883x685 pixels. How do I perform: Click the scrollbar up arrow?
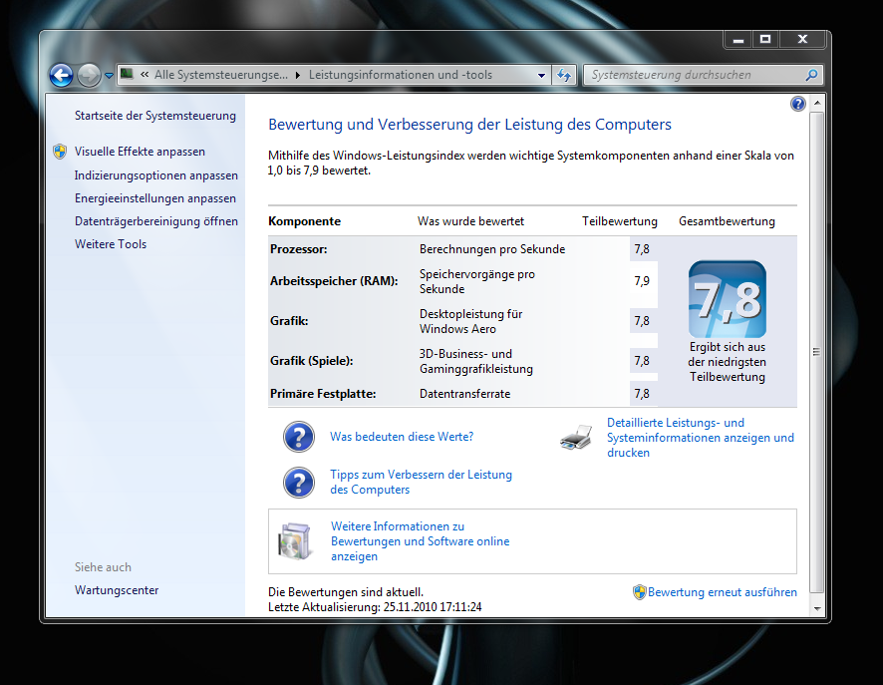816,103
